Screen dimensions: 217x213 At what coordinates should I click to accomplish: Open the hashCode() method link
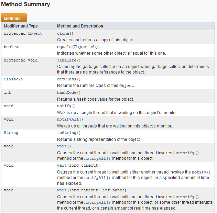click(67, 92)
